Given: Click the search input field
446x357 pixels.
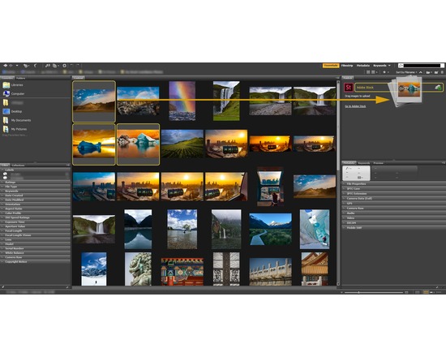Looking at the screenshot, I should point(422,66).
